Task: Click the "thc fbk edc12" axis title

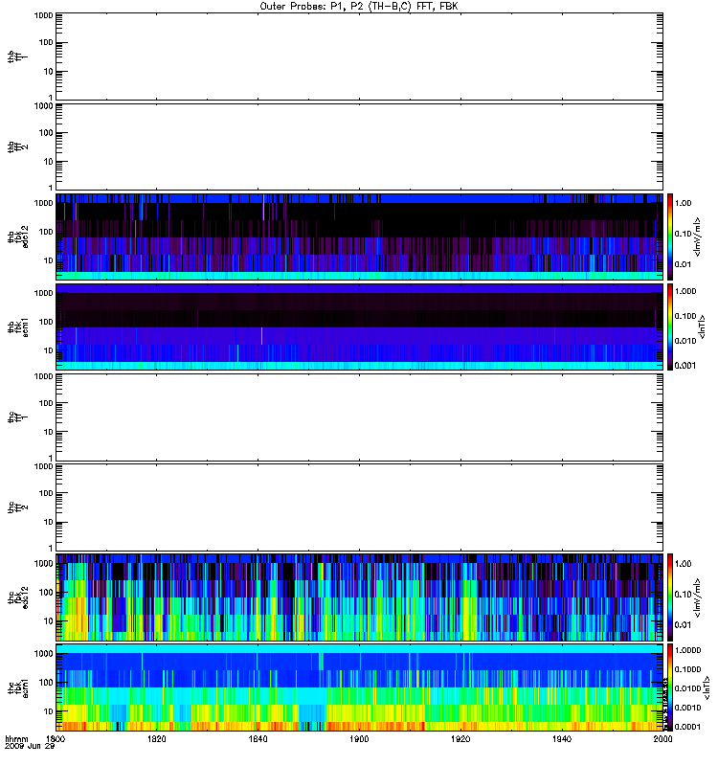Action: coord(17,597)
